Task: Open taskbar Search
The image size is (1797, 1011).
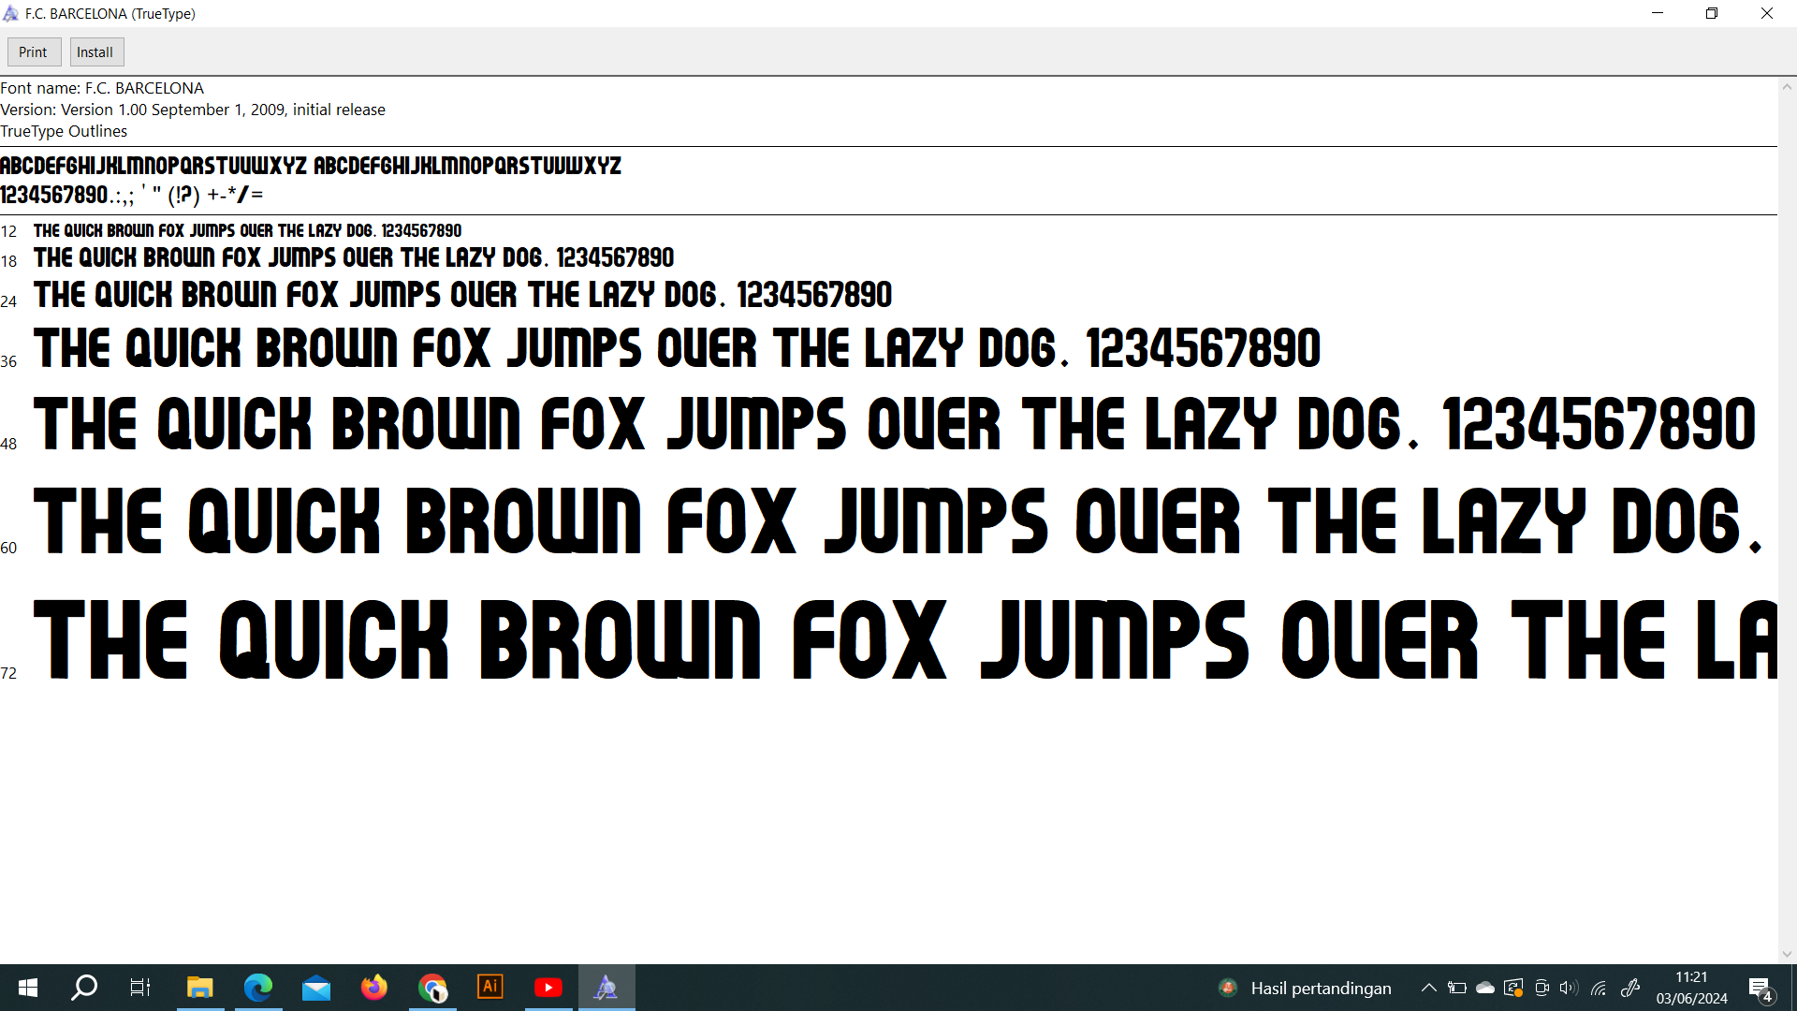Action: [84, 988]
